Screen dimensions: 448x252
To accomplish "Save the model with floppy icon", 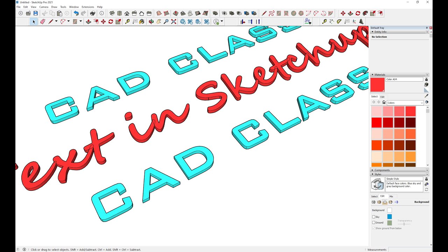I will click(x=35, y=13).
